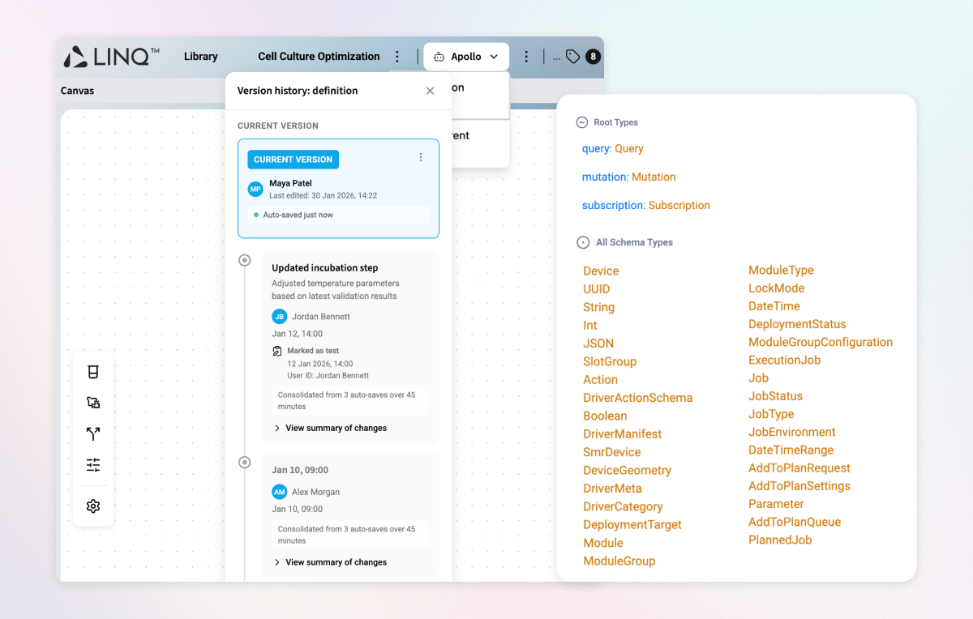The width and height of the screenshot is (973, 619).
Task: Click the Marked as test icon
Action: [x=277, y=351]
